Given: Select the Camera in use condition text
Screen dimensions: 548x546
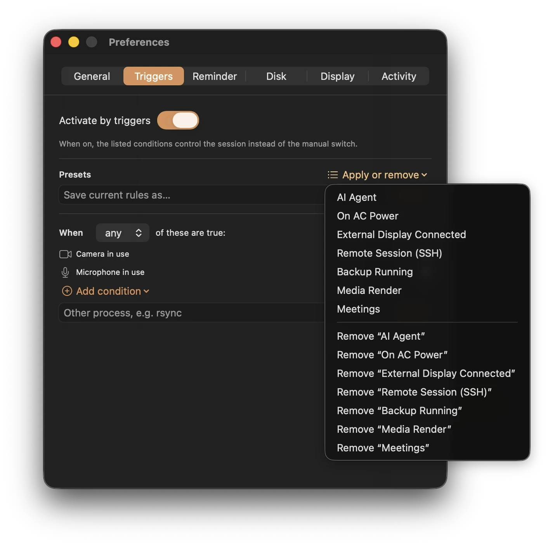Looking at the screenshot, I should tap(102, 254).
